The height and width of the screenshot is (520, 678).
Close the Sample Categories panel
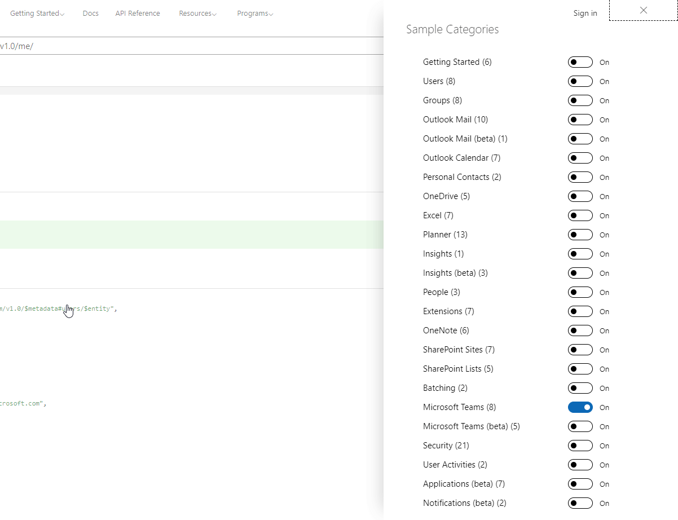pyautogui.click(x=643, y=10)
